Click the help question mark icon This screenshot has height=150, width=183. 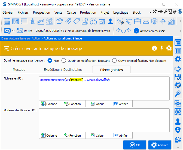point(154,48)
